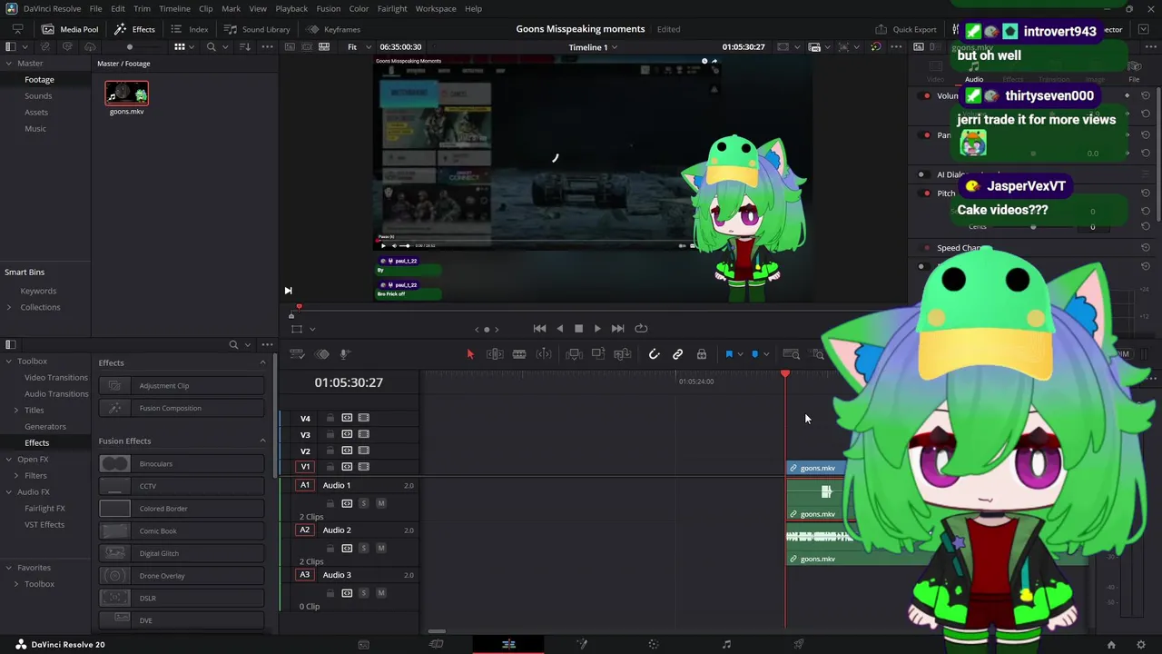Open media pool view mode dropdown
1162x654 pixels.
pyautogui.click(x=183, y=47)
